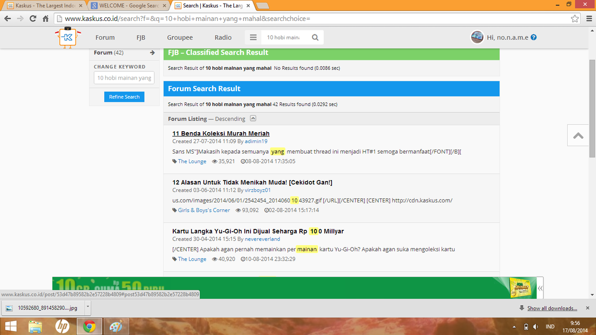Click the browser home icon
The height and width of the screenshot is (335, 596).
pyautogui.click(x=46, y=19)
